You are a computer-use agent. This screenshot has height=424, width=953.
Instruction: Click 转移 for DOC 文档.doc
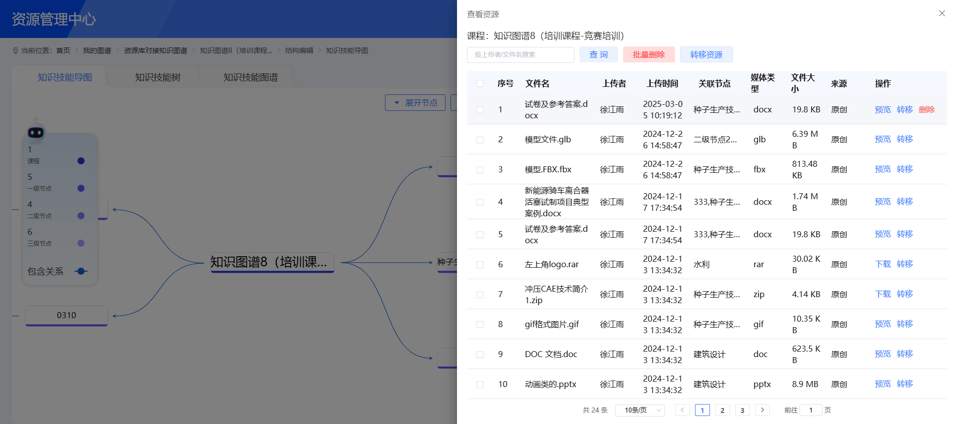904,354
